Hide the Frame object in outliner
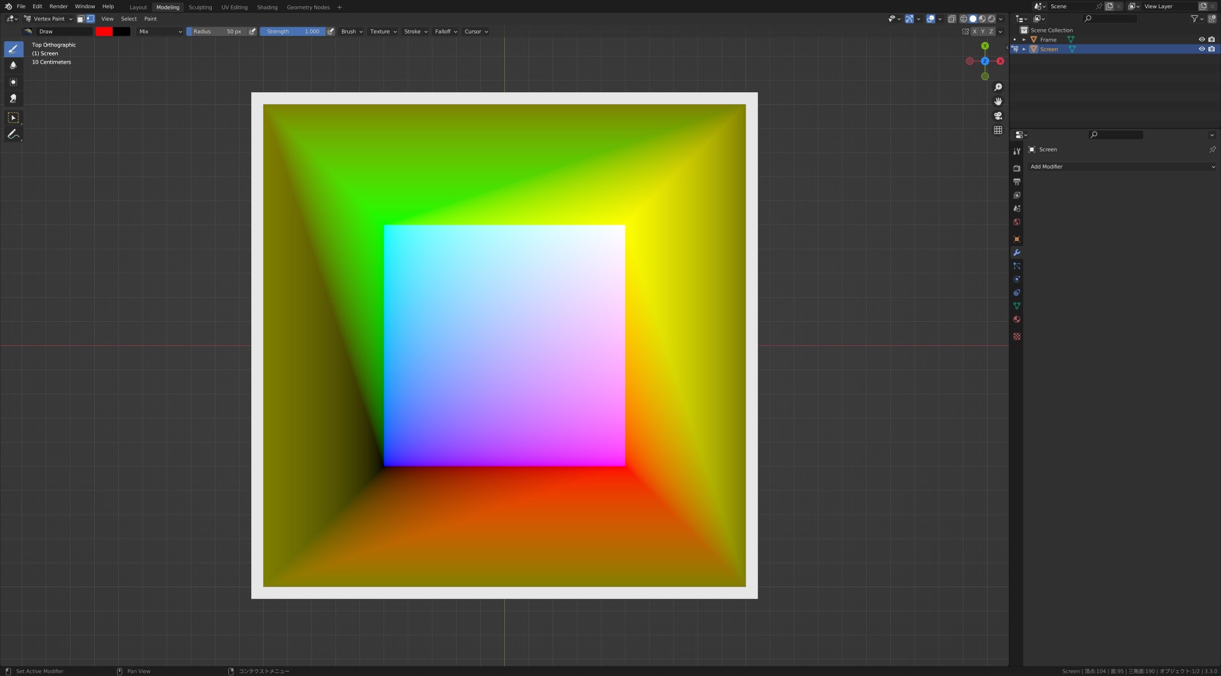This screenshot has height=676, width=1221. [x=1201, y=39]
